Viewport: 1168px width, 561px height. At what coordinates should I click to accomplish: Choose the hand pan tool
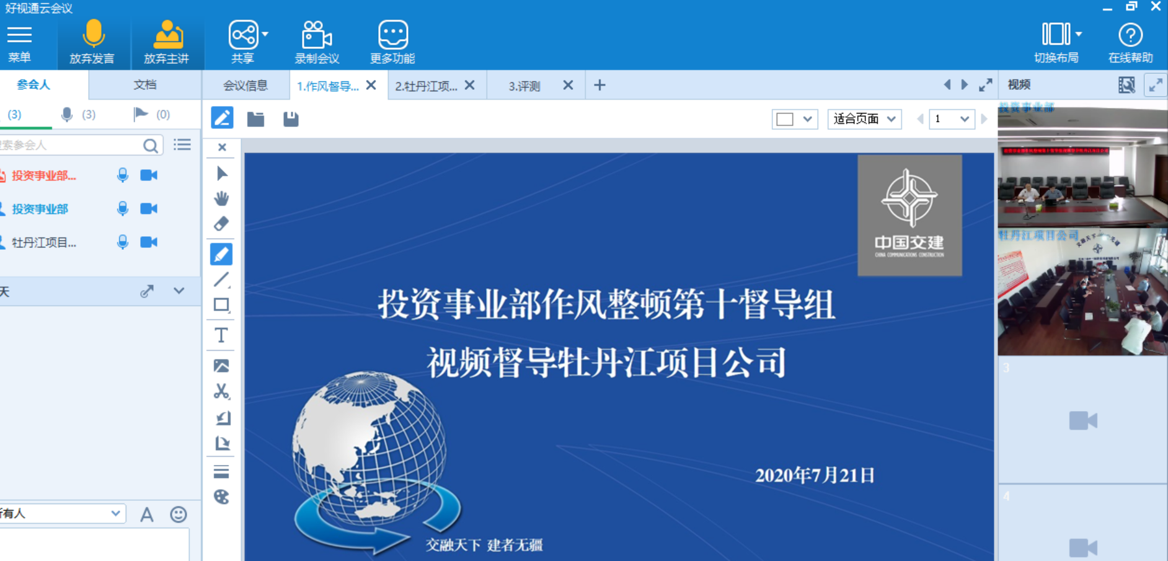221,198
